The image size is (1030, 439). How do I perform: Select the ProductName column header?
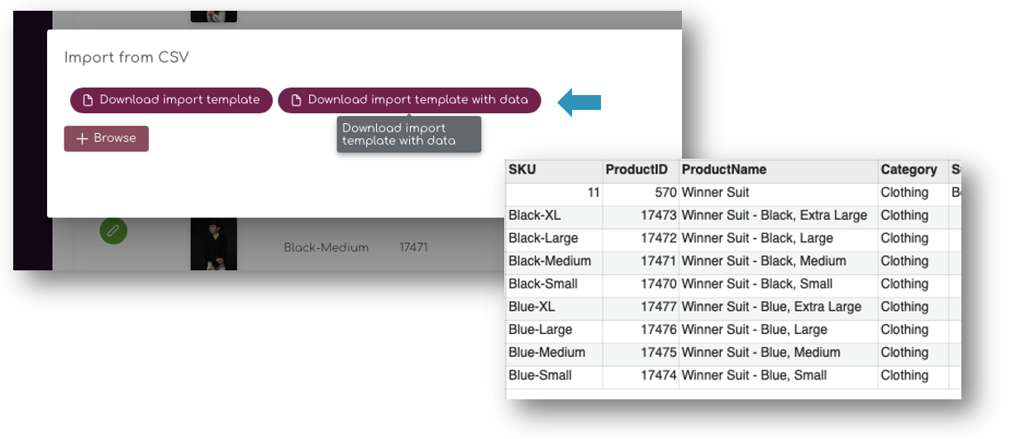pyautogui.click(x=724, y=169)
